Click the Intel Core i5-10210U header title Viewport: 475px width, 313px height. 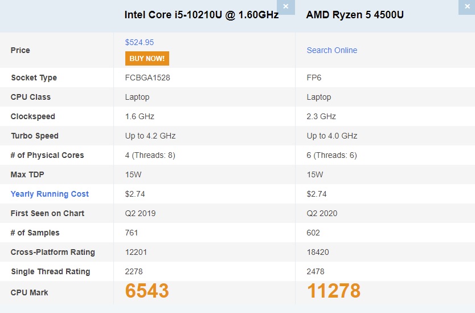click(201, 15)
